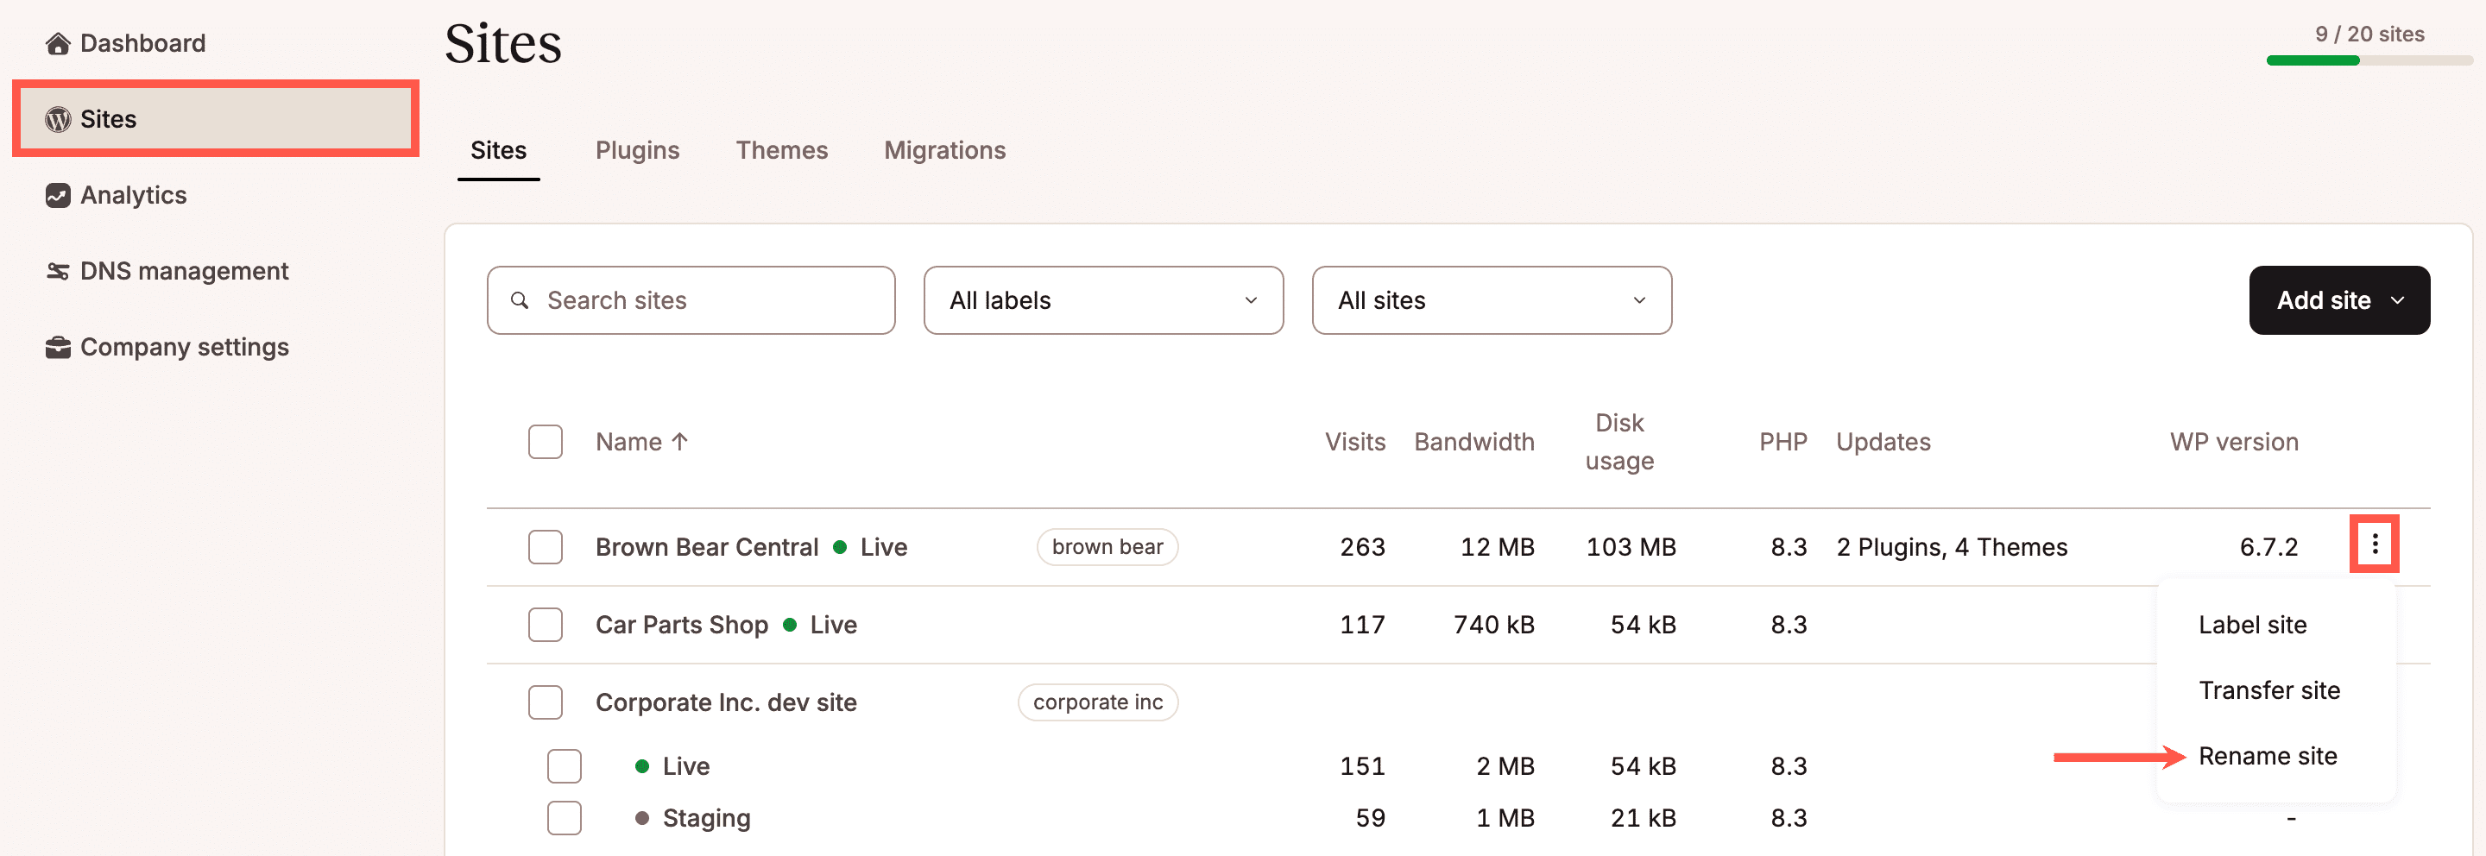
Task: Choose Rename site from the menu
Action: [2267, 756]
